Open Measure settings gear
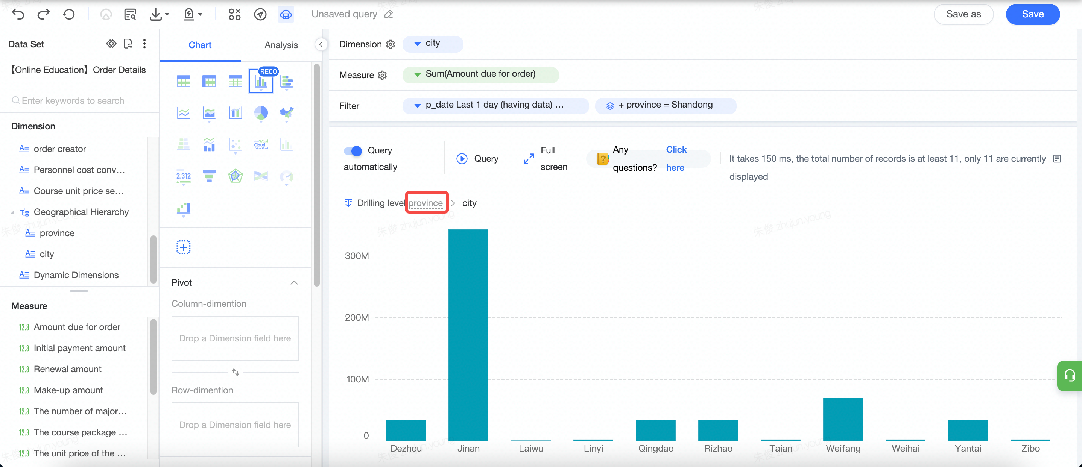 [x=382, y=75]
